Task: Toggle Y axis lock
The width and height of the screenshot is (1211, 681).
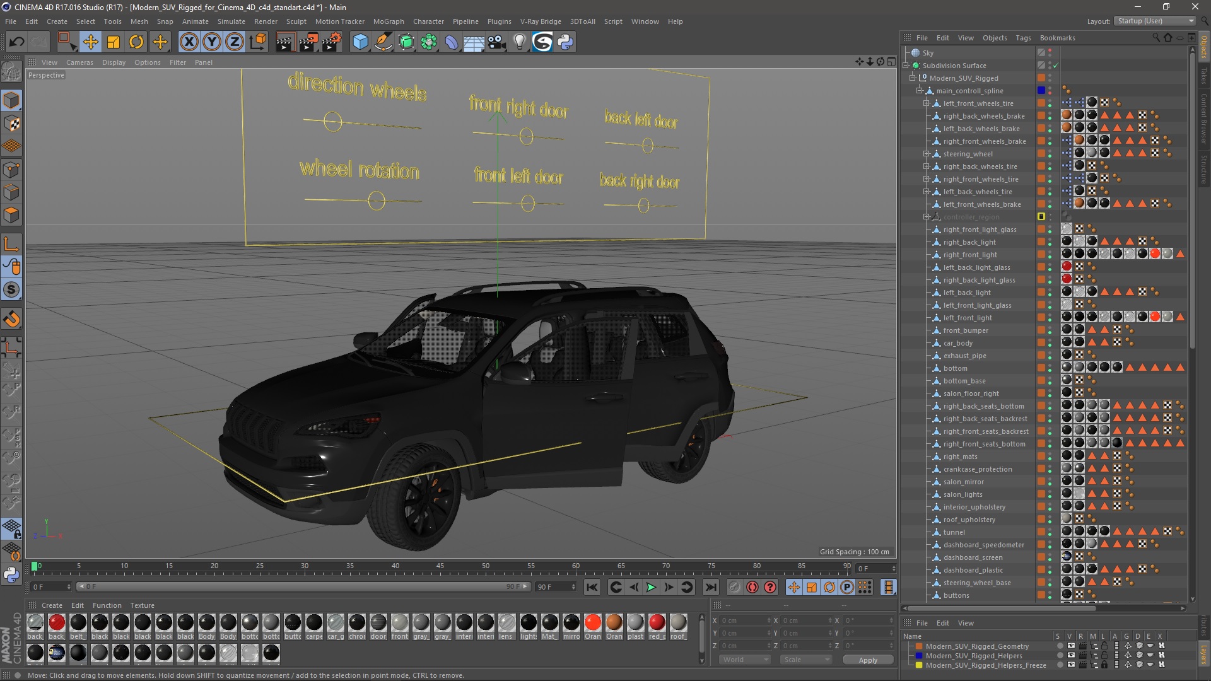Action: (212, 42)
